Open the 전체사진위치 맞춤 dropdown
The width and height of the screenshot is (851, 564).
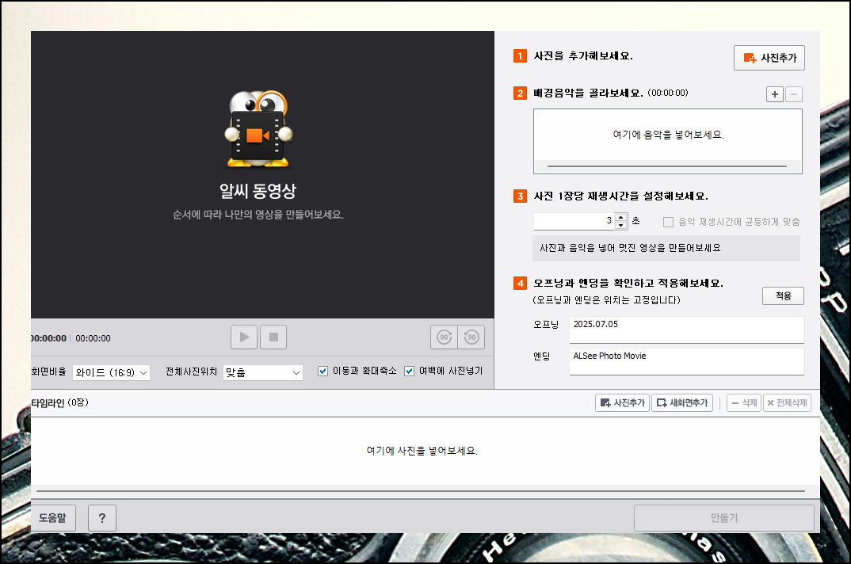point(263,372)
